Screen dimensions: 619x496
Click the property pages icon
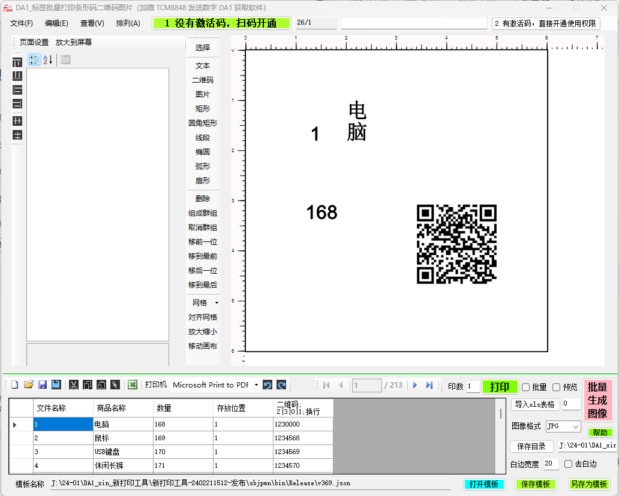pyautogui.click(x=65, y=60)
